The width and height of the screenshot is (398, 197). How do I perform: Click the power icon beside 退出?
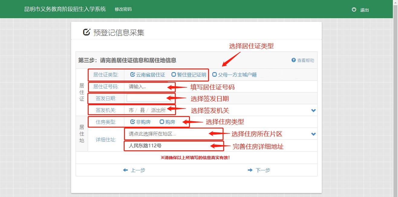354,10
